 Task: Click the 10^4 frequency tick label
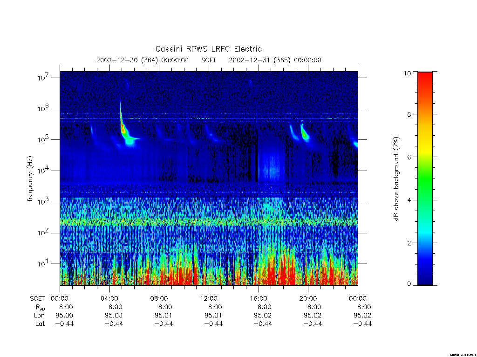[44, 170]
